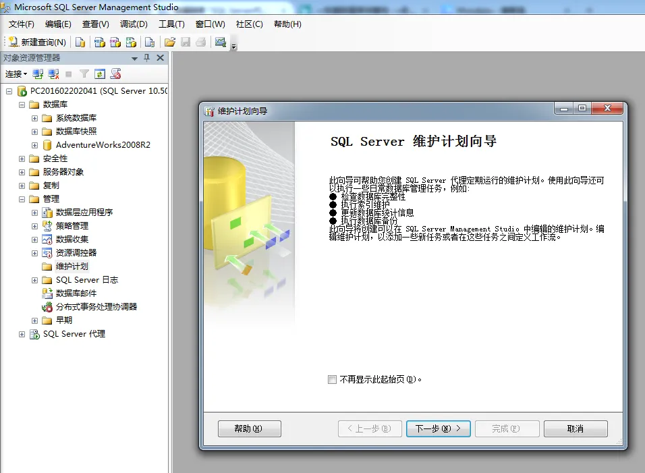This screenshot has width=645, height=473.
Task: Click the 策略管理 node icon
Action: (47, 226)
